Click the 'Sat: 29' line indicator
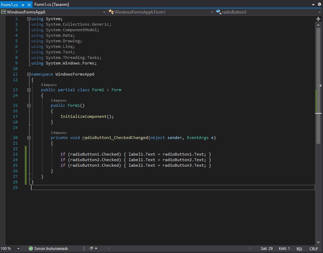This screenshot has width=323, height=253. pyautogui.click(x=266, y=248)
